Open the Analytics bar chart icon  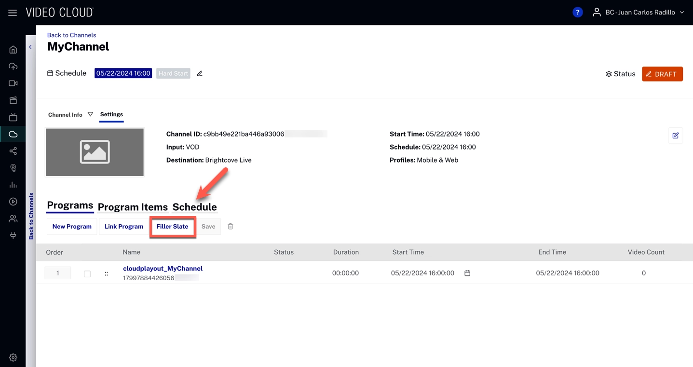(x=13, y=185)
